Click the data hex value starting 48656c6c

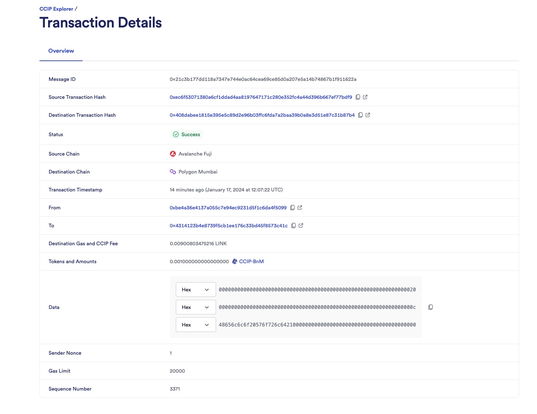[x=317, y=325]
